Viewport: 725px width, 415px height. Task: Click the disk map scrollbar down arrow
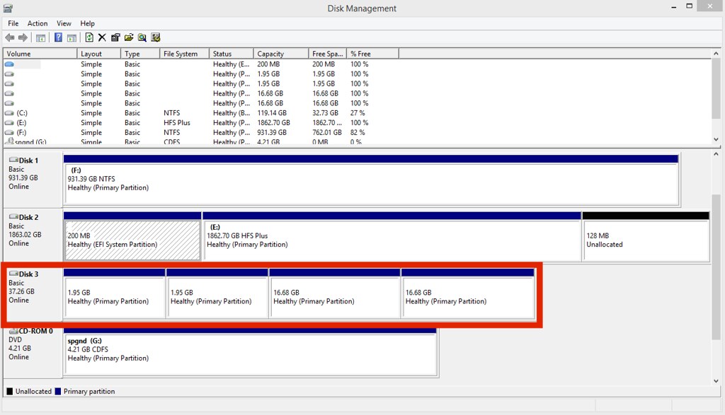716,381
